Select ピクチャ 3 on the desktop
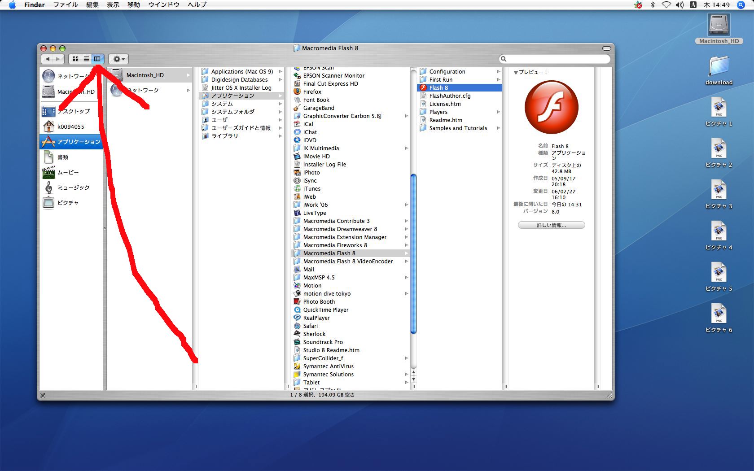The image size is (754, 471). [x=719, y=194]
